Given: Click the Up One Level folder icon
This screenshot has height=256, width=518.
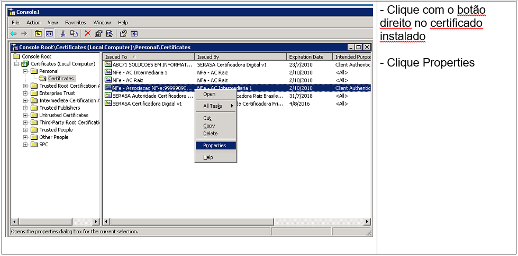Looking at the screenshot, I should click(x=39, y=33).
